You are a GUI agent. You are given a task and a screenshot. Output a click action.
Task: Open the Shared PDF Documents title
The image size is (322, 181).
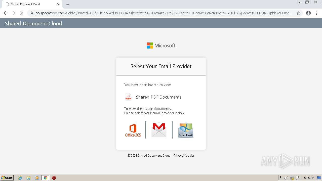pyautogui.click(x=159, y=97)
